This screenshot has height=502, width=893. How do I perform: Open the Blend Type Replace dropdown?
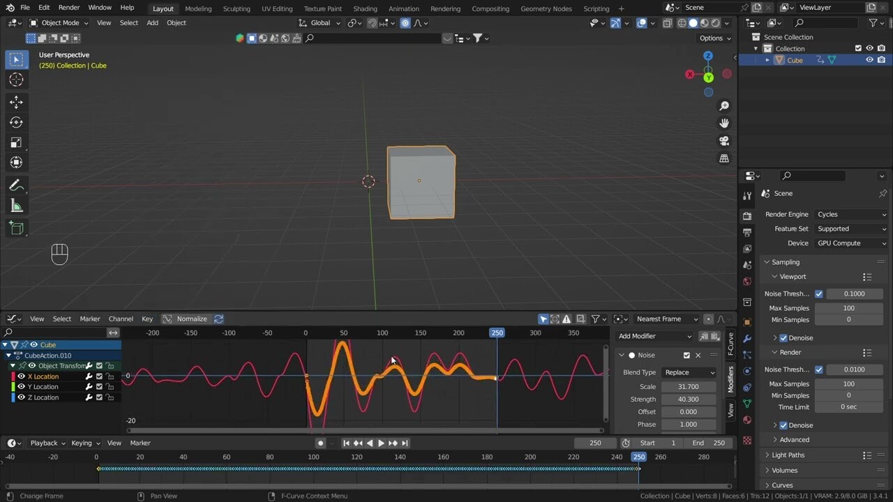pyautogui.click(x=689, y=372)
